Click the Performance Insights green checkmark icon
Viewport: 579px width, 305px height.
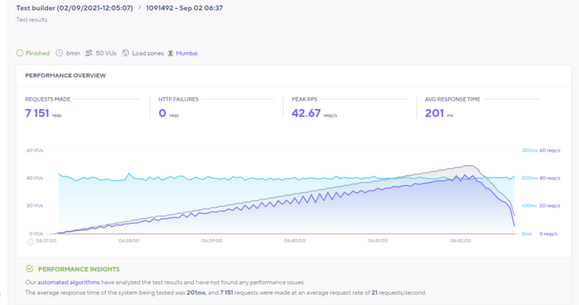[29, 269]
